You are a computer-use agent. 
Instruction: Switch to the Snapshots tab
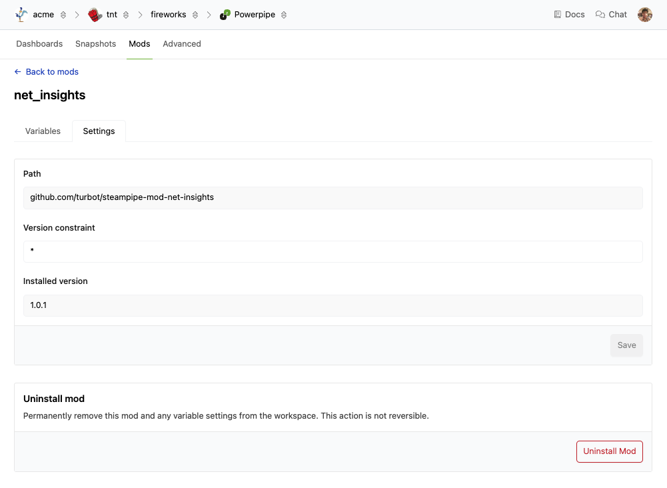point(95,44)
